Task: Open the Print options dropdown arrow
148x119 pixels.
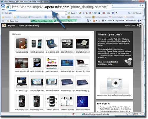Action: point(106,21)
